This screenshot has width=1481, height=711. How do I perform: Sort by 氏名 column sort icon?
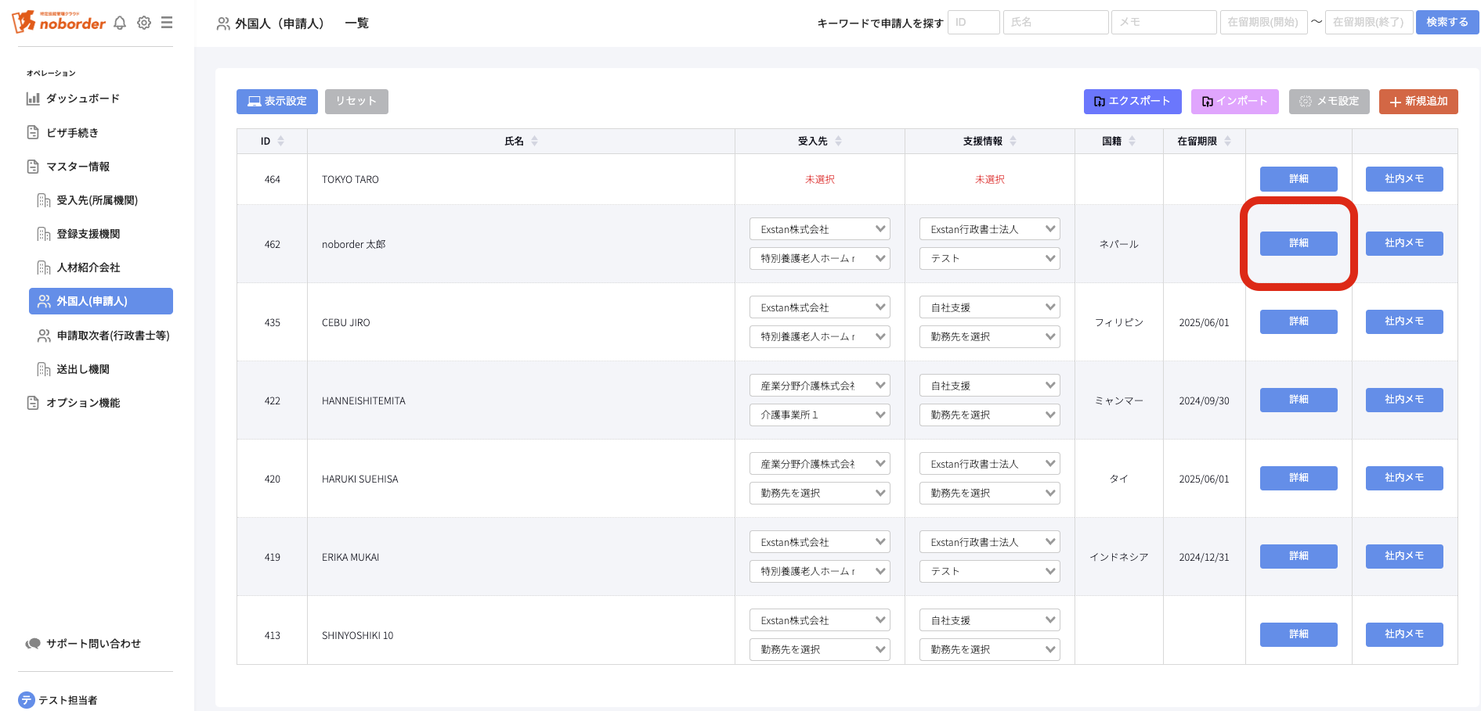(x=534, y=141)
